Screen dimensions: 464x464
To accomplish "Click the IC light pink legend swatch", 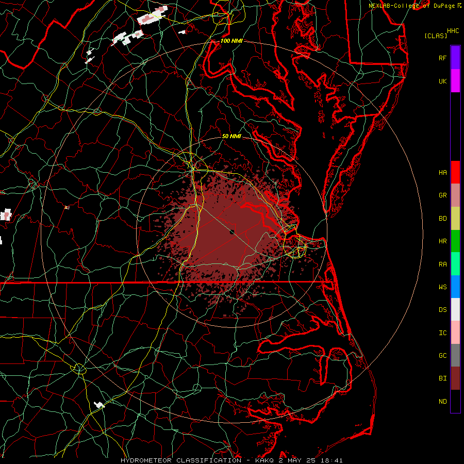I will (x=455, y=333).
